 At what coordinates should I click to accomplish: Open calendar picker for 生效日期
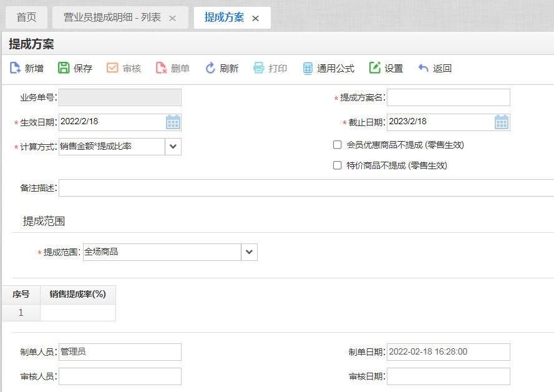(x=173, y=122)
